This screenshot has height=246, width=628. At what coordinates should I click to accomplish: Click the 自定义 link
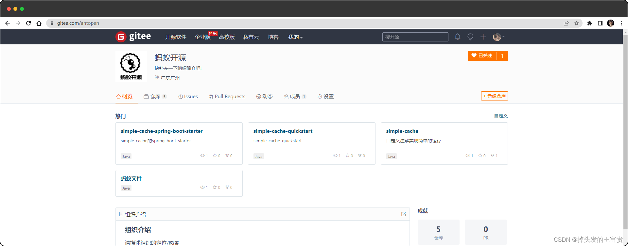pyautogui.click(x=501, y=116)
